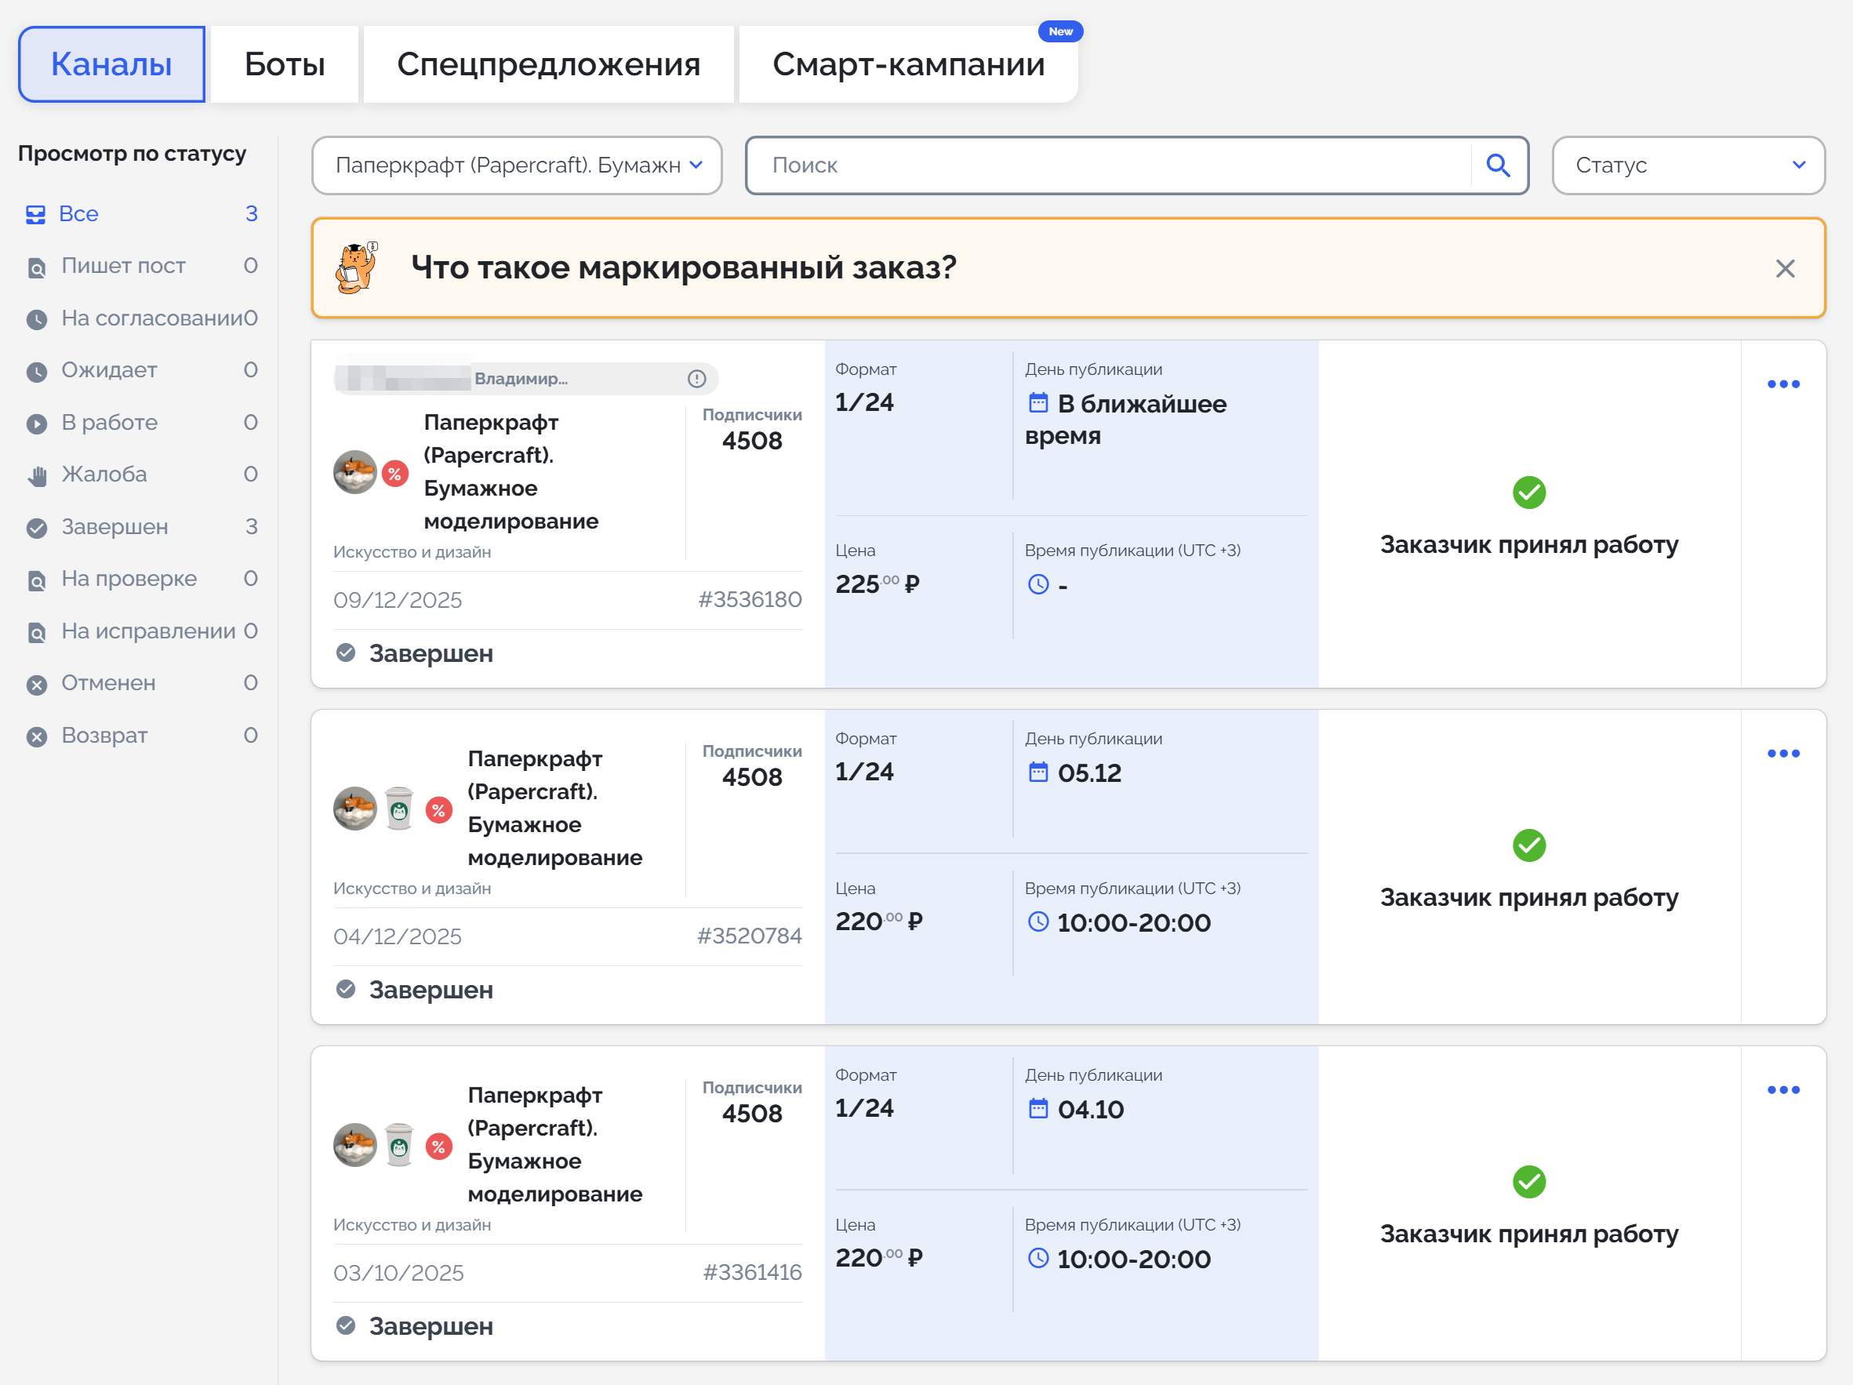This screenshot has height=1385, width=1853.
Task: Open three-dot menu for order #3520784
Action: 1782,753
